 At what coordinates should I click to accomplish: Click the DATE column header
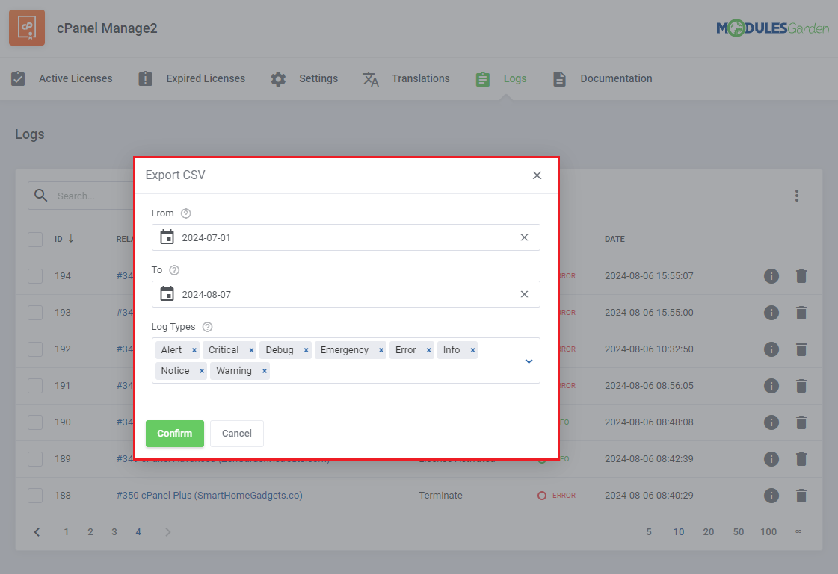(614, 239)
